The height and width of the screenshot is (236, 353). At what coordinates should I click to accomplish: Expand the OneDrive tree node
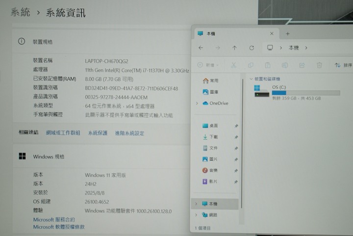(197, 103)
